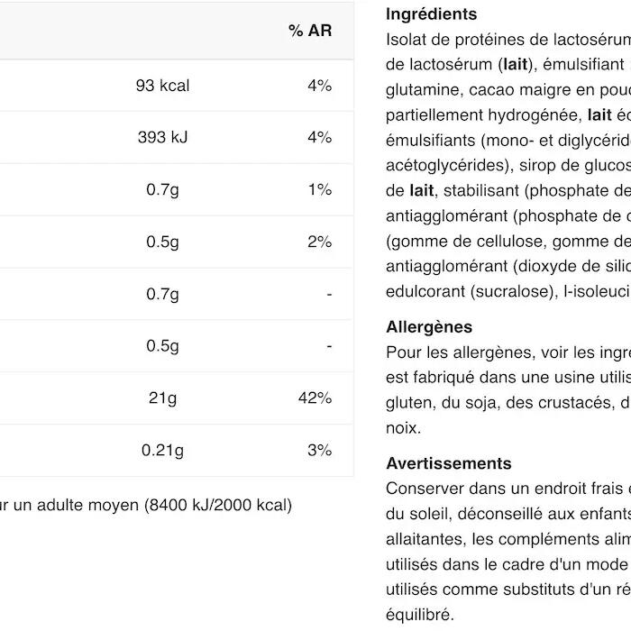The image size is (631, 631).
Task: Select the 0.5g value with 2% AR
Action: (x=162, y=242)
